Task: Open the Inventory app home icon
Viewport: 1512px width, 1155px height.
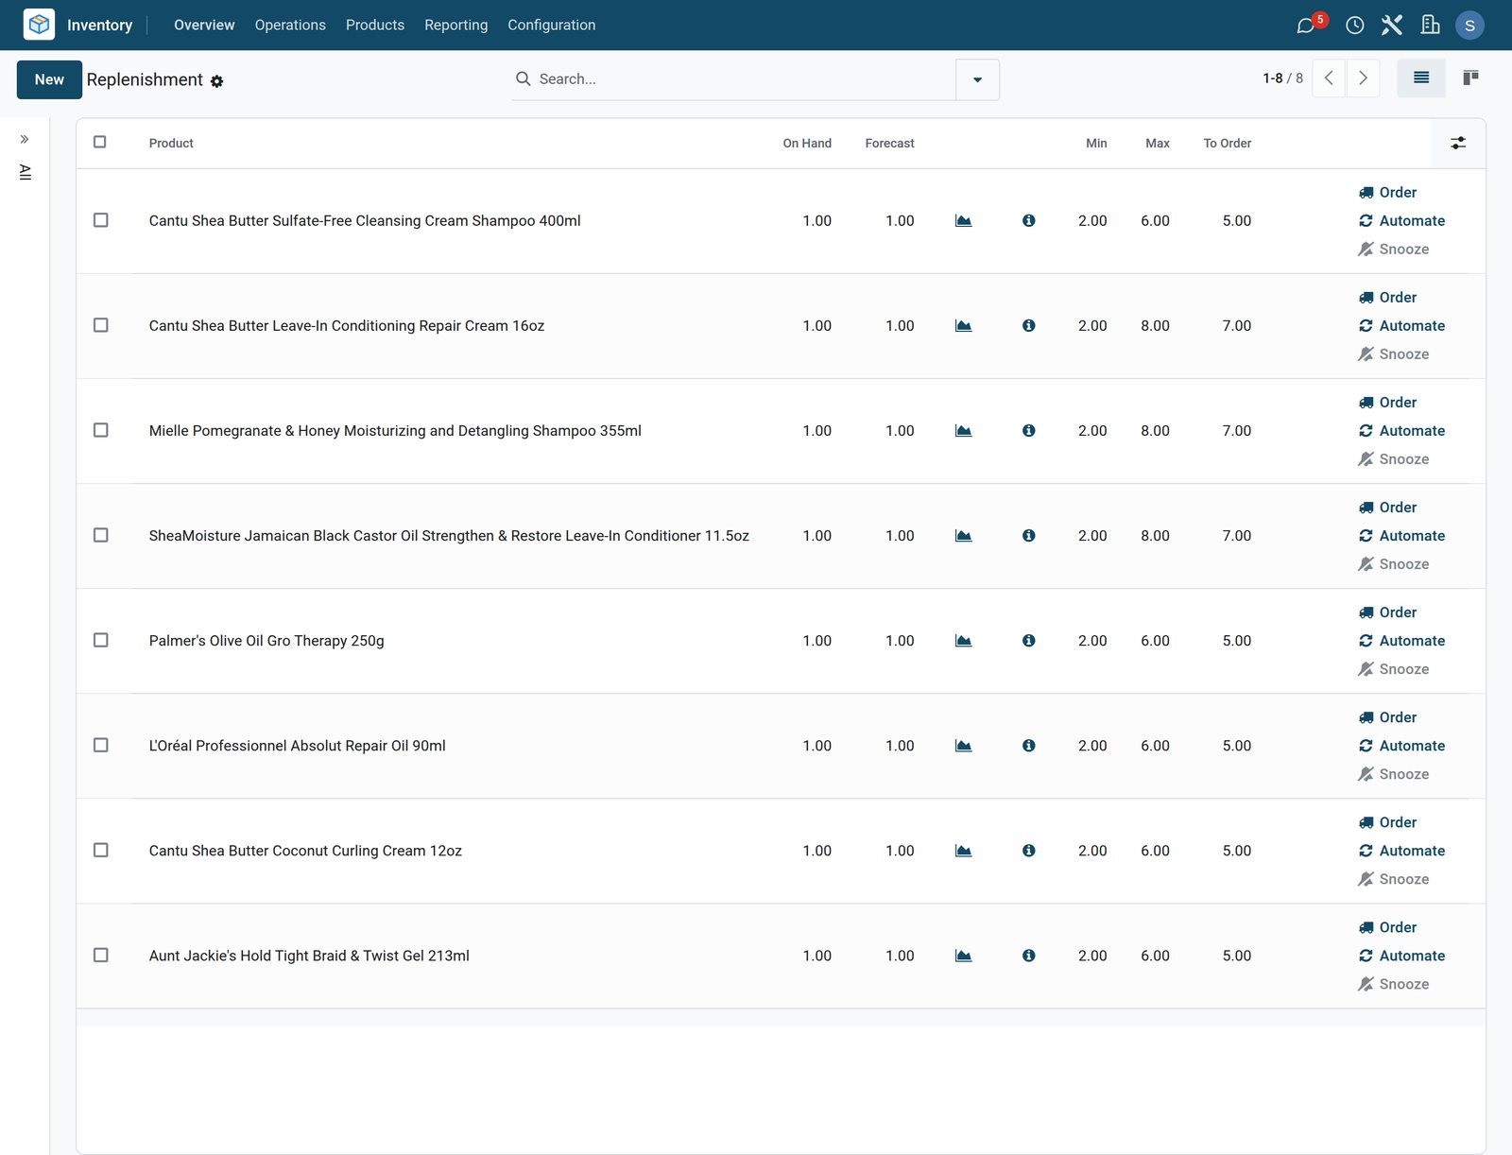Action: (x=39, y=25)
